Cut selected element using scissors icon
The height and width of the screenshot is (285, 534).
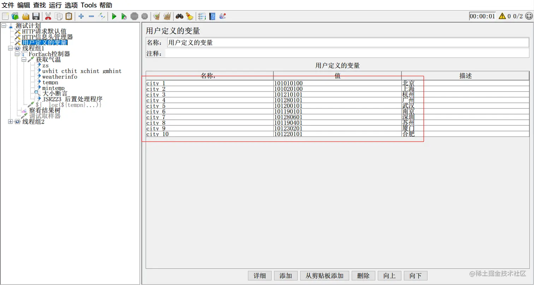pos(48,16)
